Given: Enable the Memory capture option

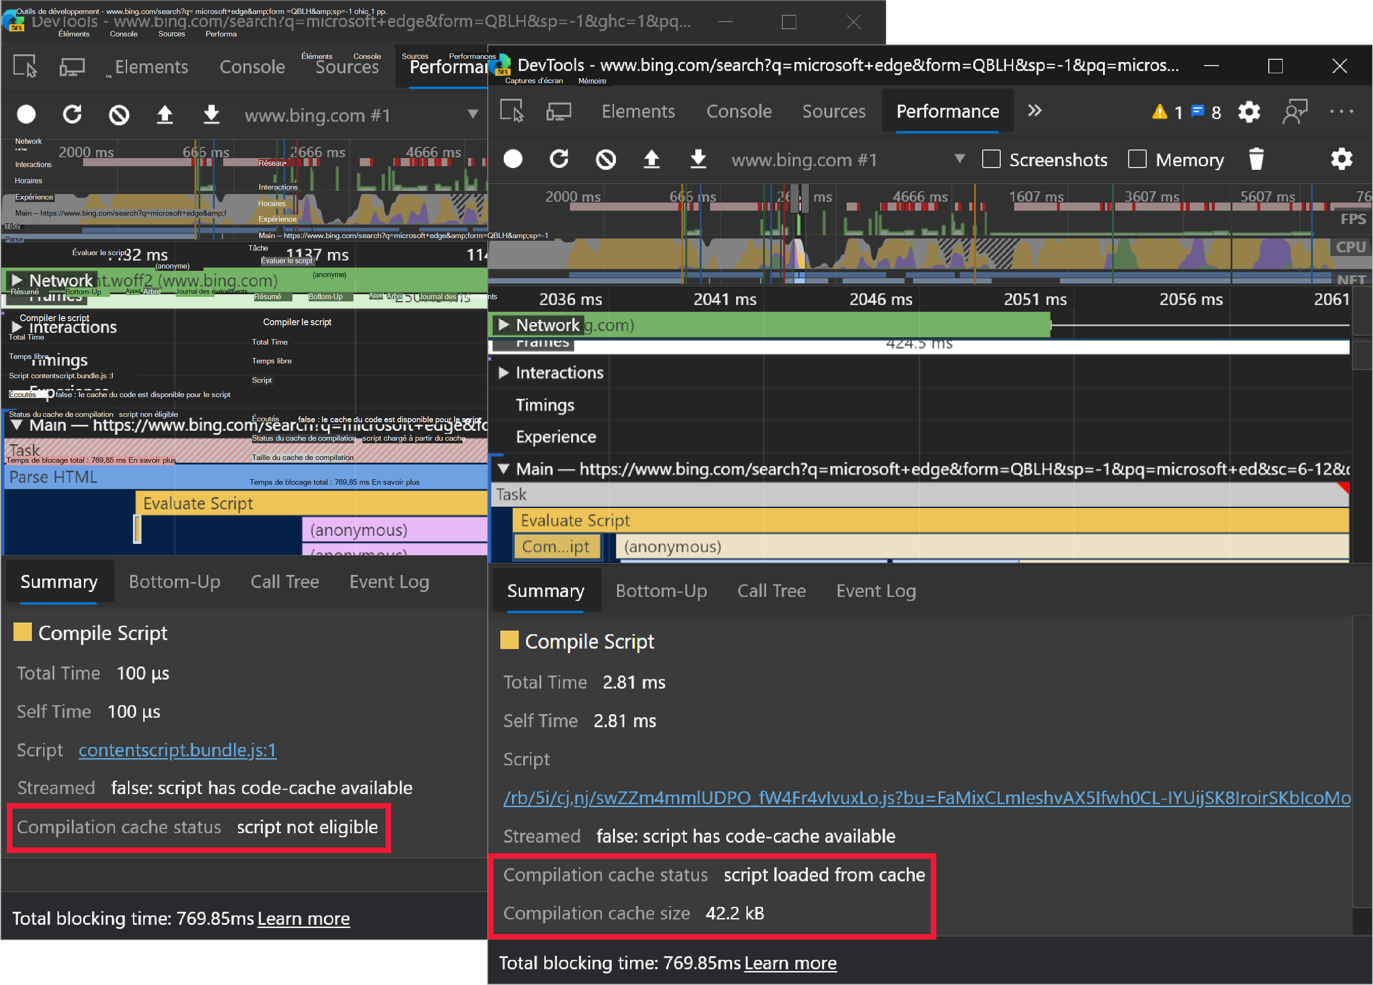Looking at the screenshot, I should [x=1137, y=159].
